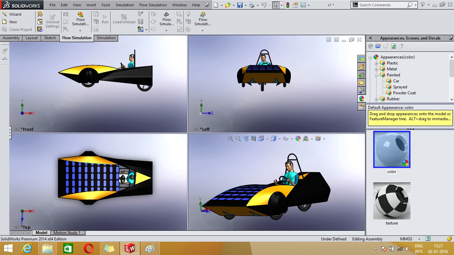The height and width of the screenshot is (255, 454).
Task: Click the Save disk icon in title bar
Action: point(240,5)
